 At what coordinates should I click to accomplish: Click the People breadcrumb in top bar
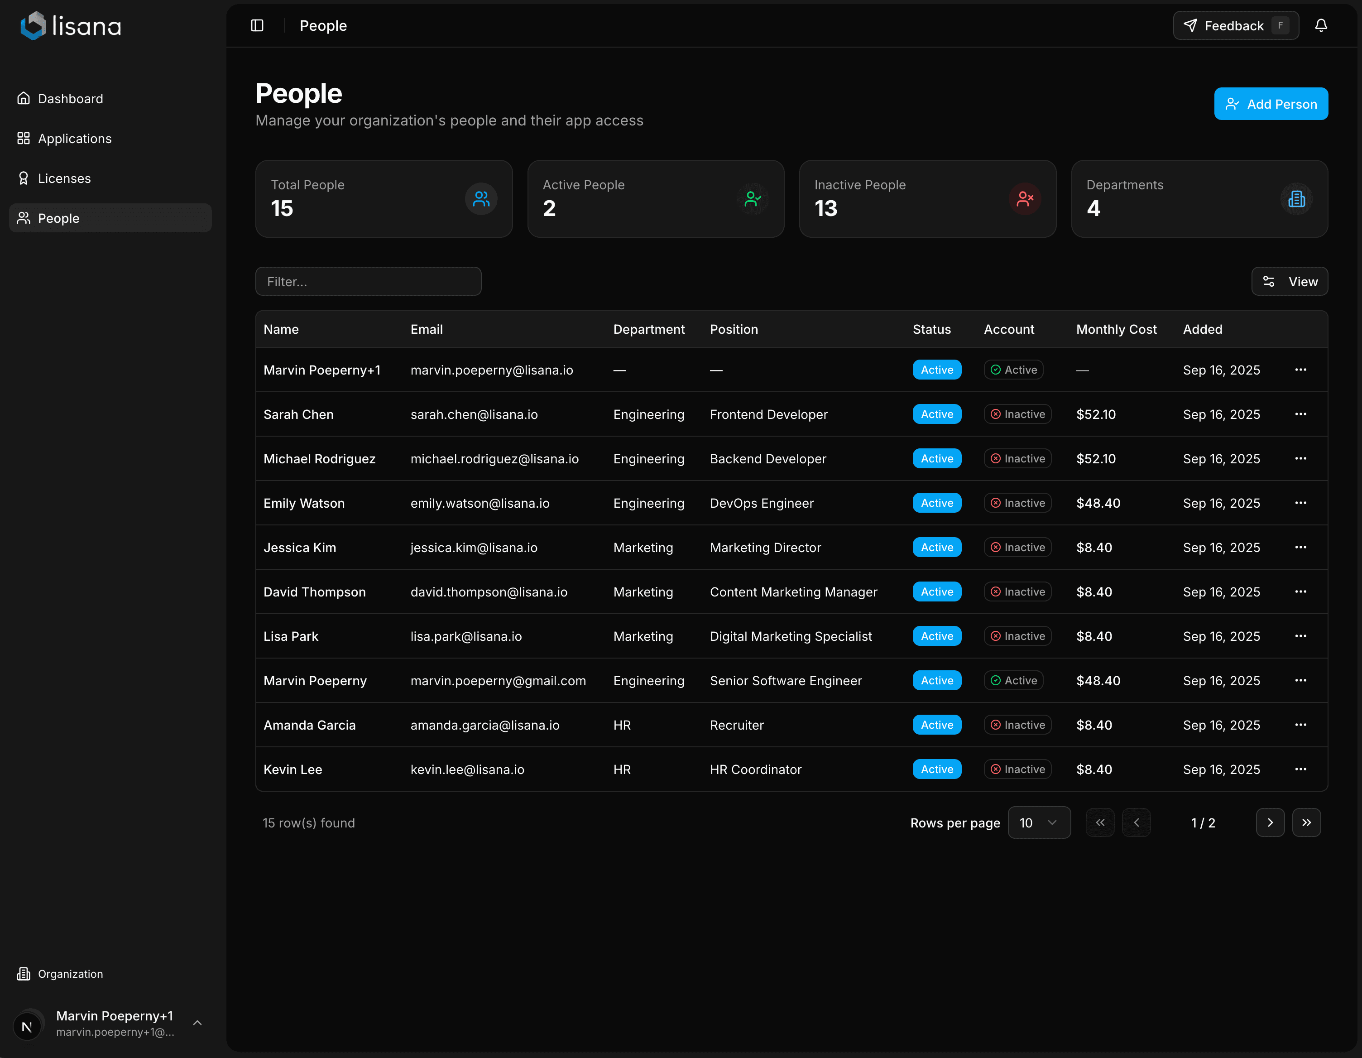pyautogui.click(x=323, y=25)
